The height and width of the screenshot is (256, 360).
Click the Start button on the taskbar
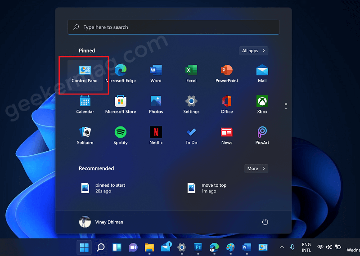[84, 247]
